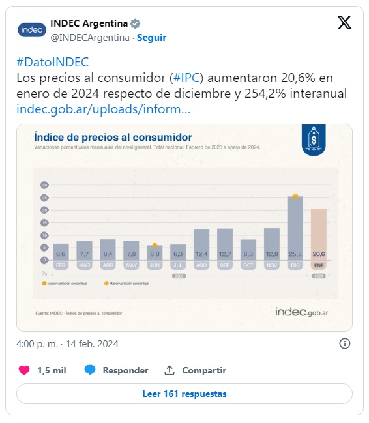
Task: Click the blue verified badge
Action: [135, 23]
